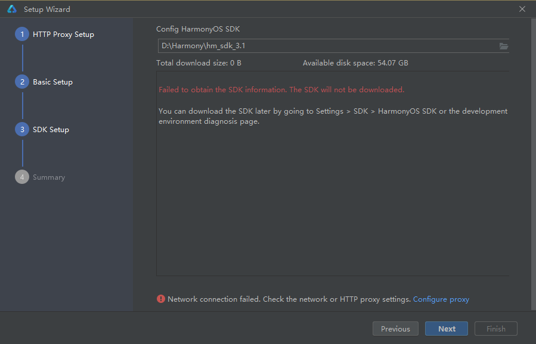This screenshot has height=344, width=536.
Task: Click step 4 circle for Summary
Action: 22,177
